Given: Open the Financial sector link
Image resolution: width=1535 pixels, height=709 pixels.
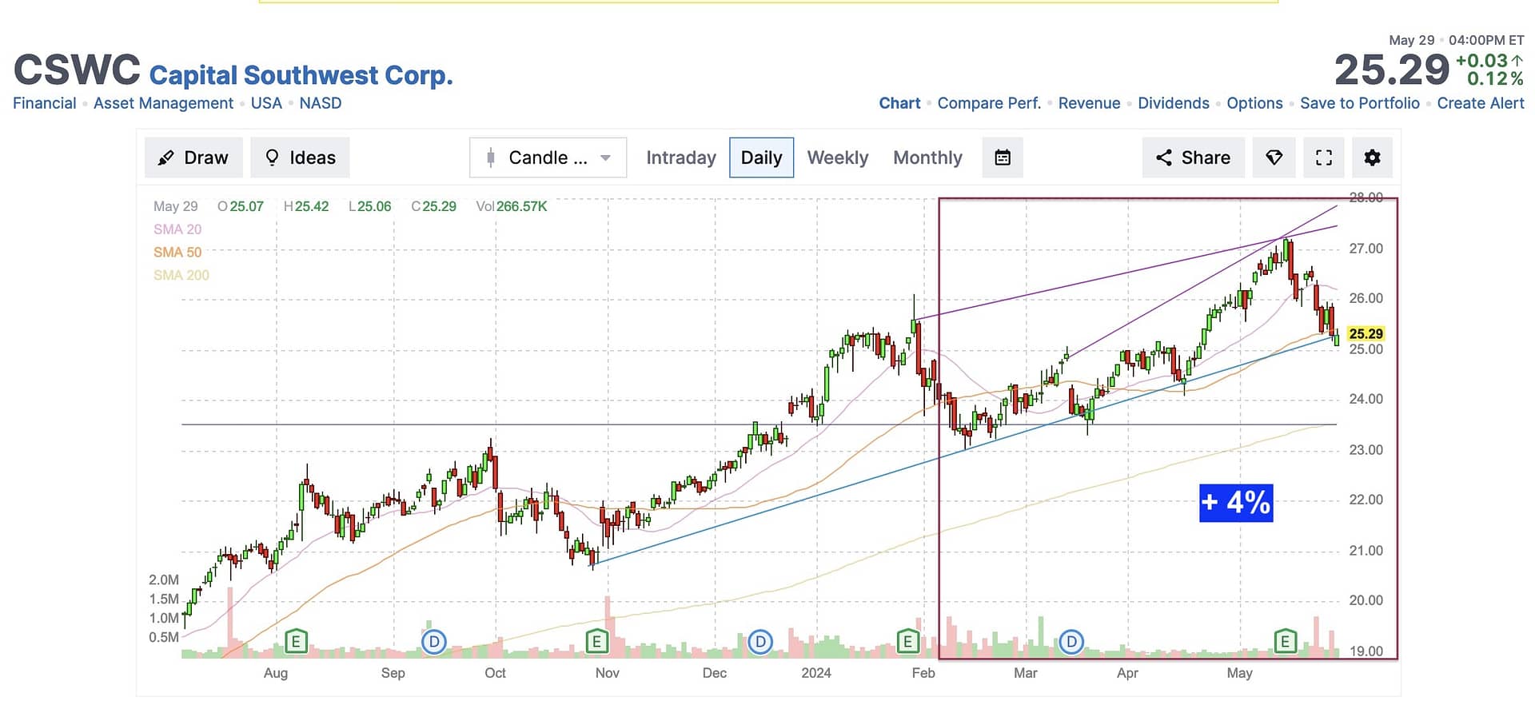Looking at the screenshot, I should coord(45,103).
